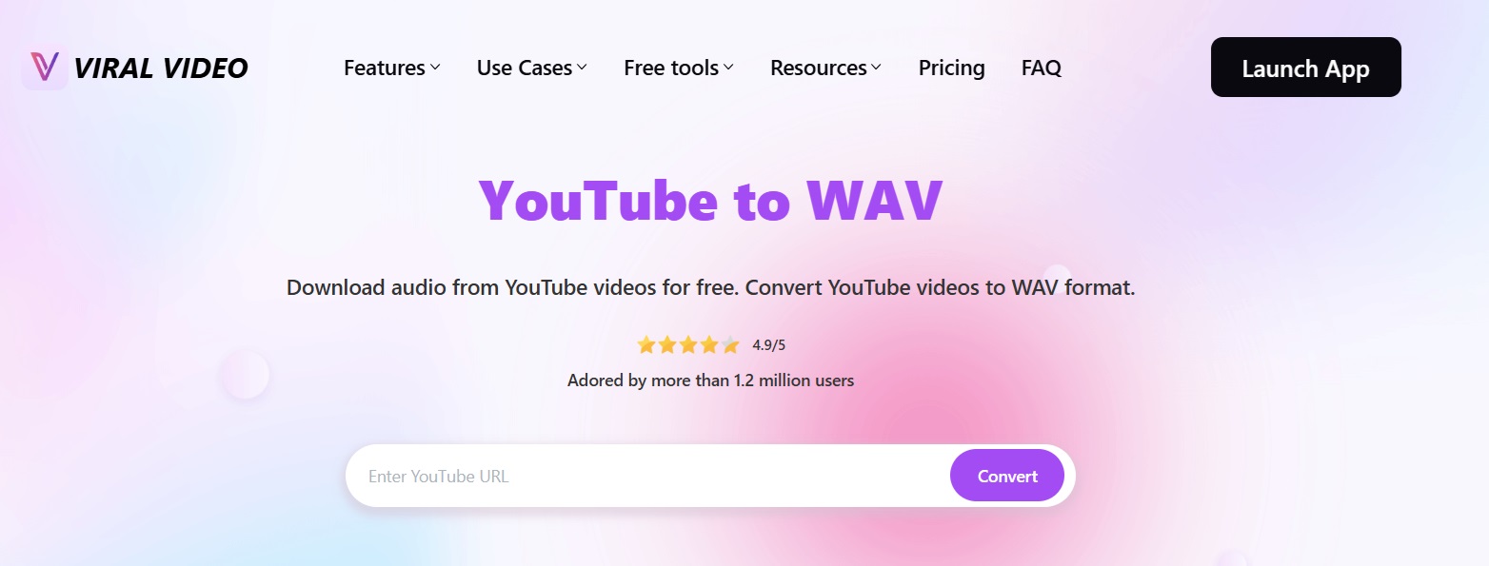Click the Viral Video logo icon
Viewport: 1489px width, 566px height.
(44, 67)
